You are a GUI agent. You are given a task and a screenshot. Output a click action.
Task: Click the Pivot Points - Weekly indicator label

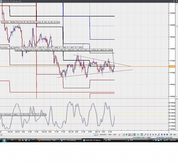(64, 50)
